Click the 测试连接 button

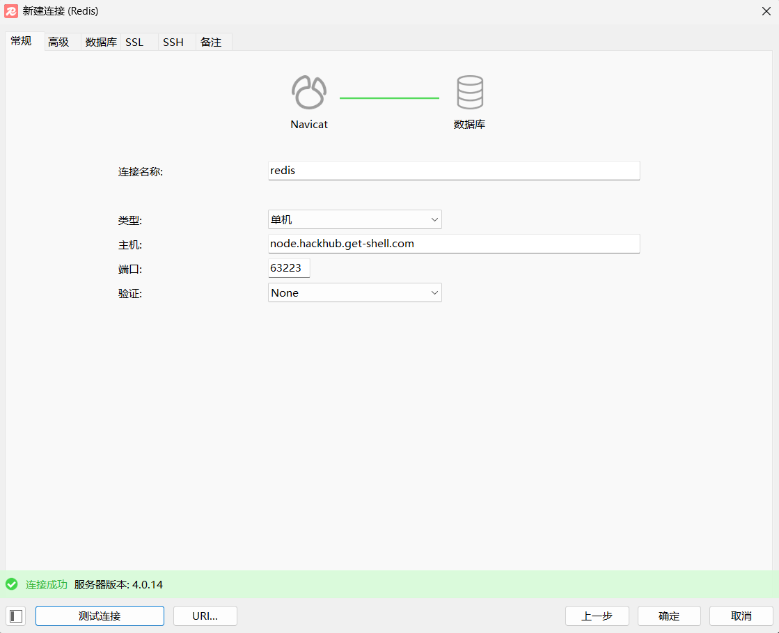point(99,616)
